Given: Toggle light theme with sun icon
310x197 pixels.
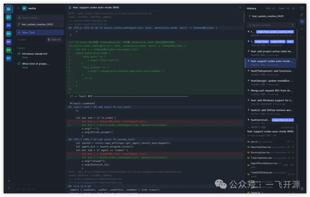Looking at the screenshot, I should pos(29,189).
